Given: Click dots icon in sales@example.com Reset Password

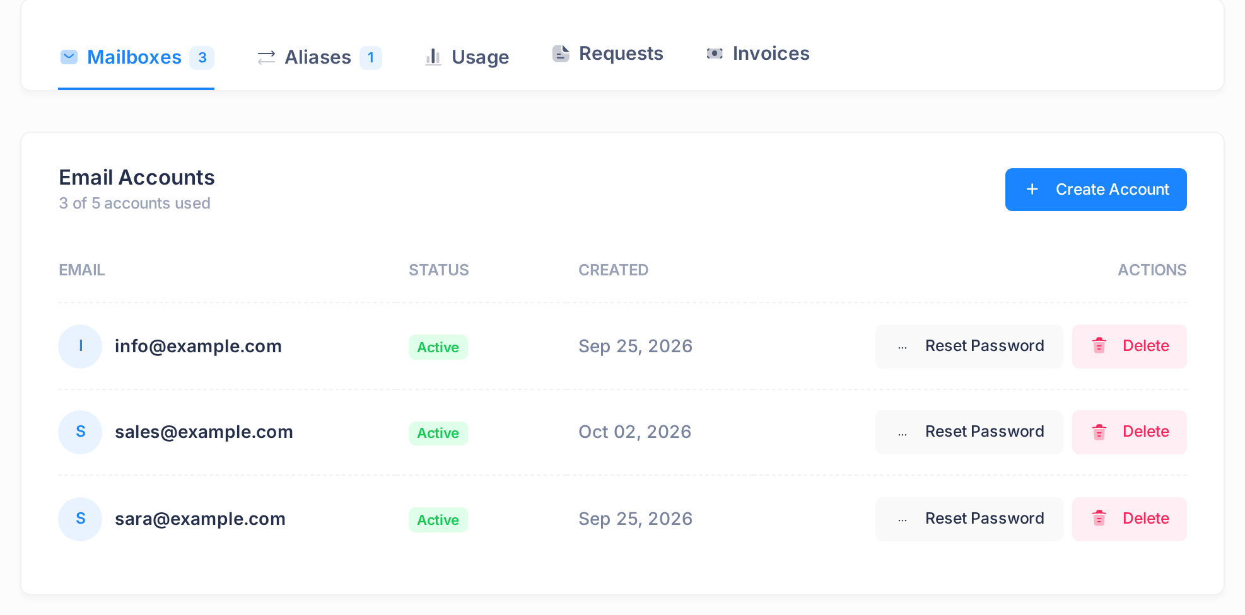Looking at the screenshot, I should [x=903, y=434].
